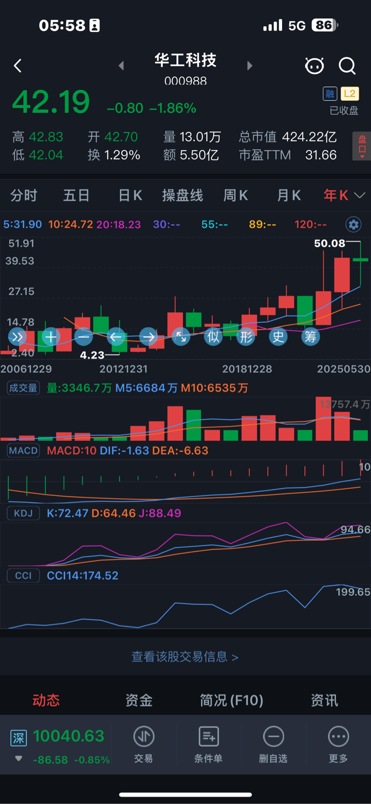Tap the 总市值 424.22亿 value
Screen dimensions: 371x804
[288, 137]
